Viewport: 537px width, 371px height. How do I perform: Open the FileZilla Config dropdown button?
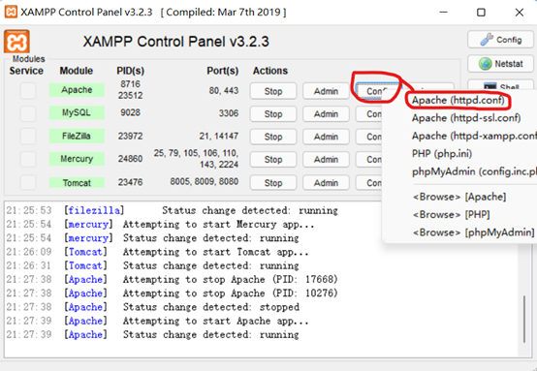[x=369, y=137]
